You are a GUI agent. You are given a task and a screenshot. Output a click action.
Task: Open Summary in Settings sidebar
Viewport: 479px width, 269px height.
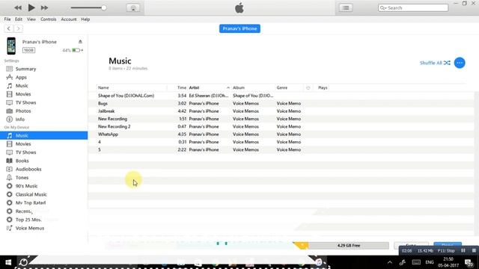[x=25, y=69]
